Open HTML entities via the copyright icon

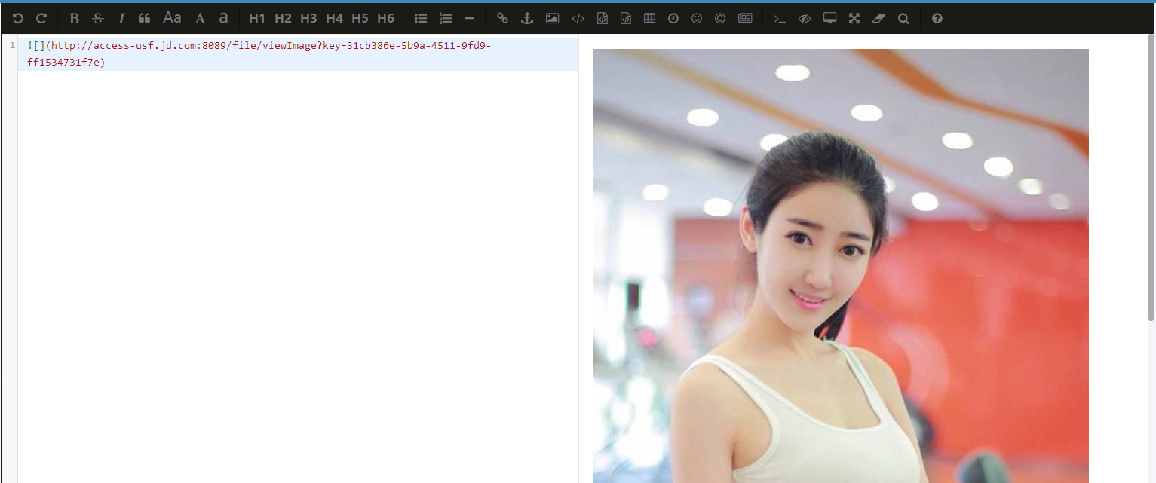pyautogui.click(x=720, y=18)
